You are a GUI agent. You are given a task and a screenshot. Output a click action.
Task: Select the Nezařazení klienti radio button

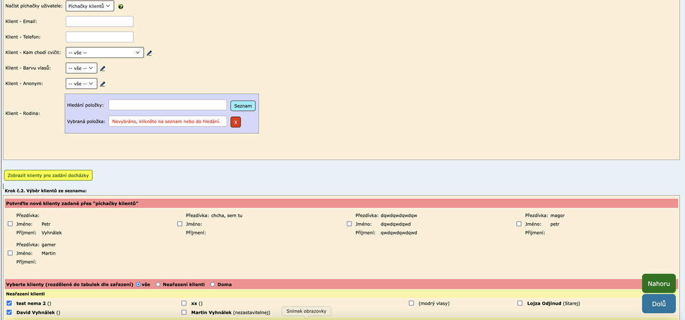pyautogui.click(x=159, y=284)
